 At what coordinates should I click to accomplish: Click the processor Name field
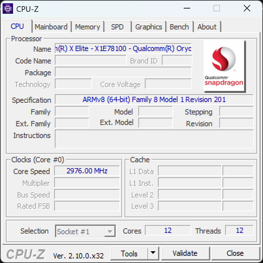[123, 48]
